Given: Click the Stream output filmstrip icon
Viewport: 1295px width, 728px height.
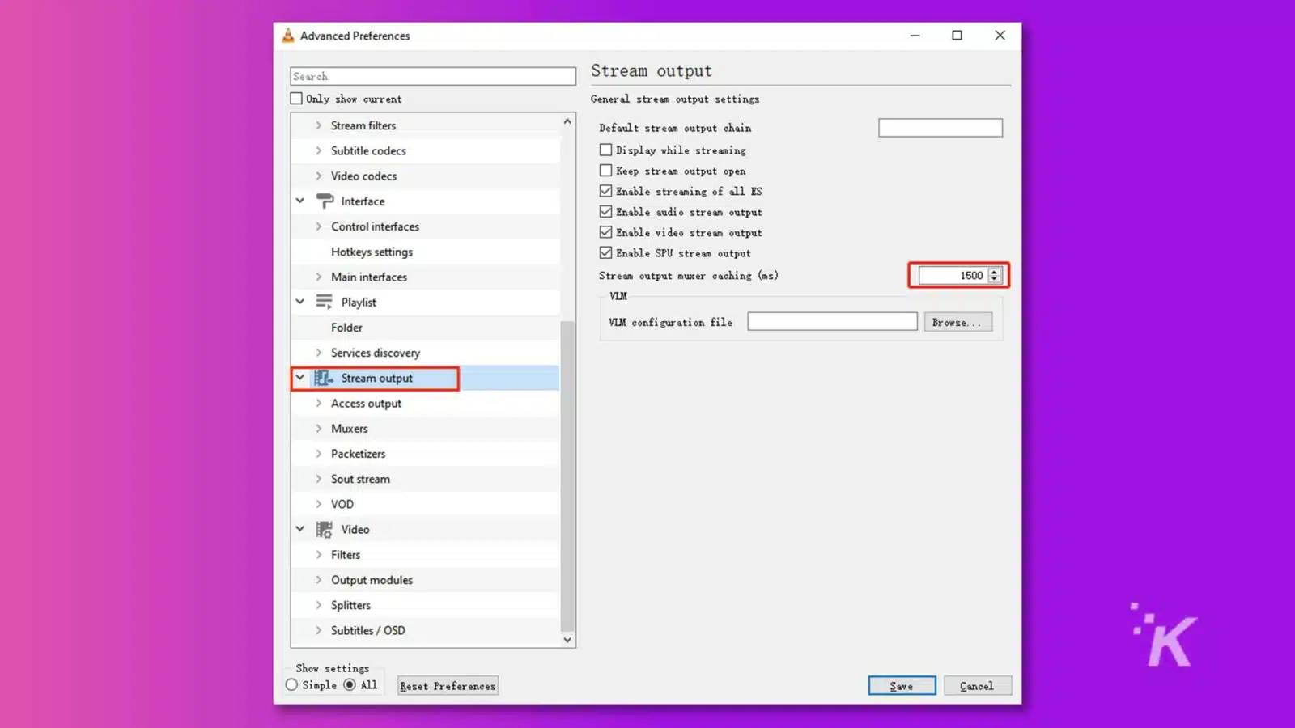Looking at the screenshot, I should click(x=322, y=378).
